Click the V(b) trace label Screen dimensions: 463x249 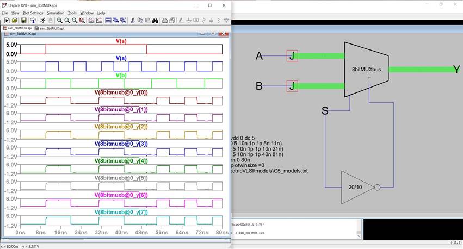[121, 75]
